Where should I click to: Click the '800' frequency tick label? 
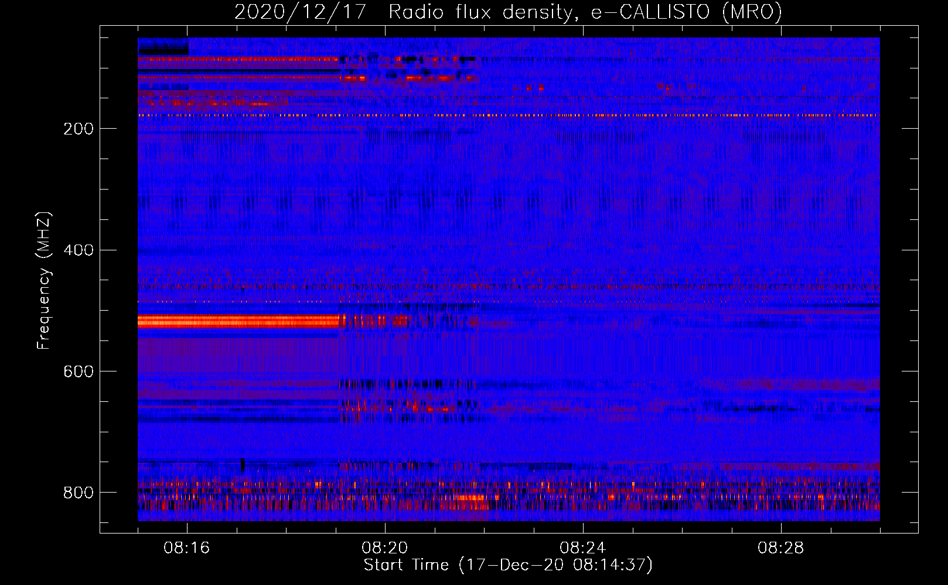[79, 493]
